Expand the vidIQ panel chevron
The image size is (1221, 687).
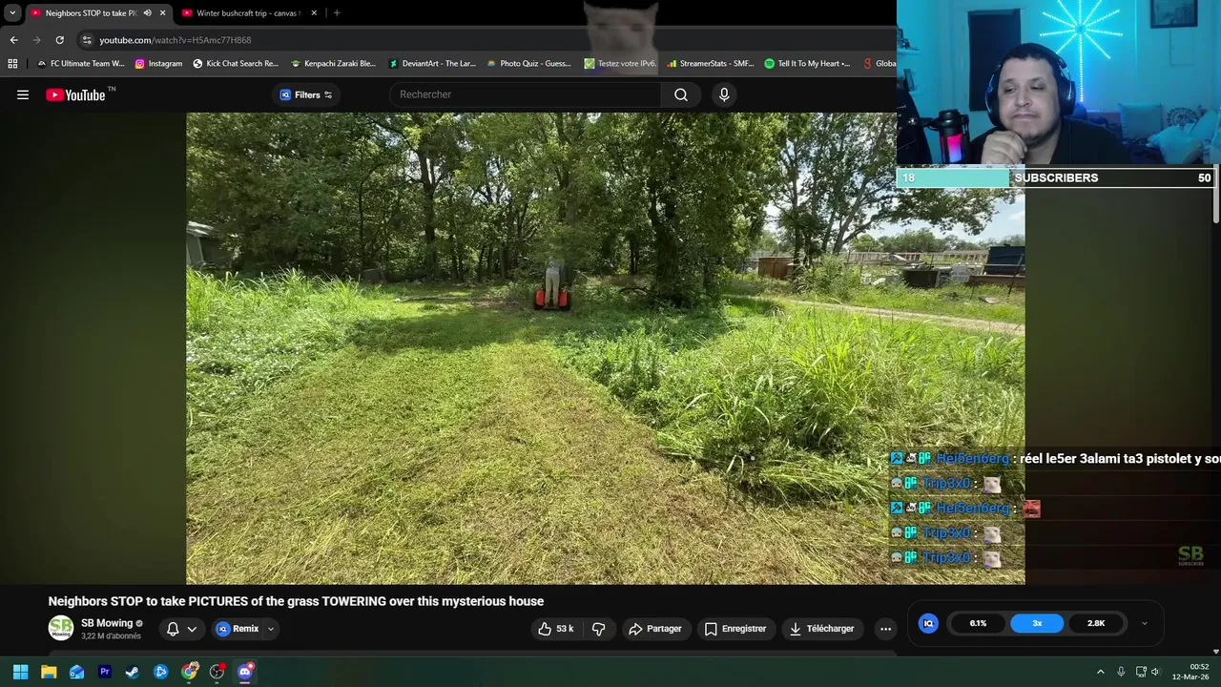point(1145,623)
